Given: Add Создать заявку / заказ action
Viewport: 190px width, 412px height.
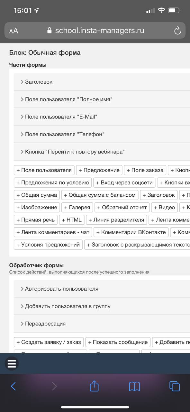Looking at the screenshot, I should click(49, 342).
